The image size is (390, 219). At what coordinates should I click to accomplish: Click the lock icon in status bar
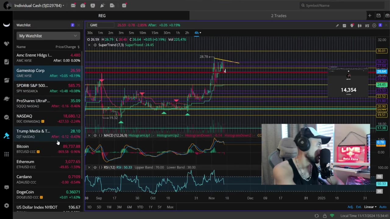pyautogui.click(x=324, y=216)
